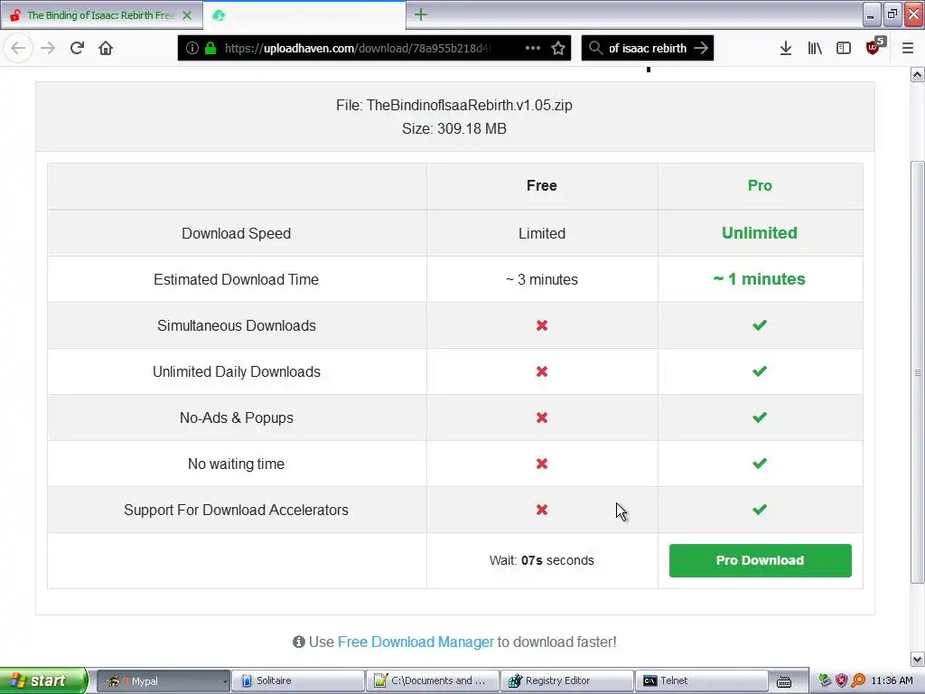Open the Windows Start menu
Screen dimensions: 925x694
click(42, 680)
